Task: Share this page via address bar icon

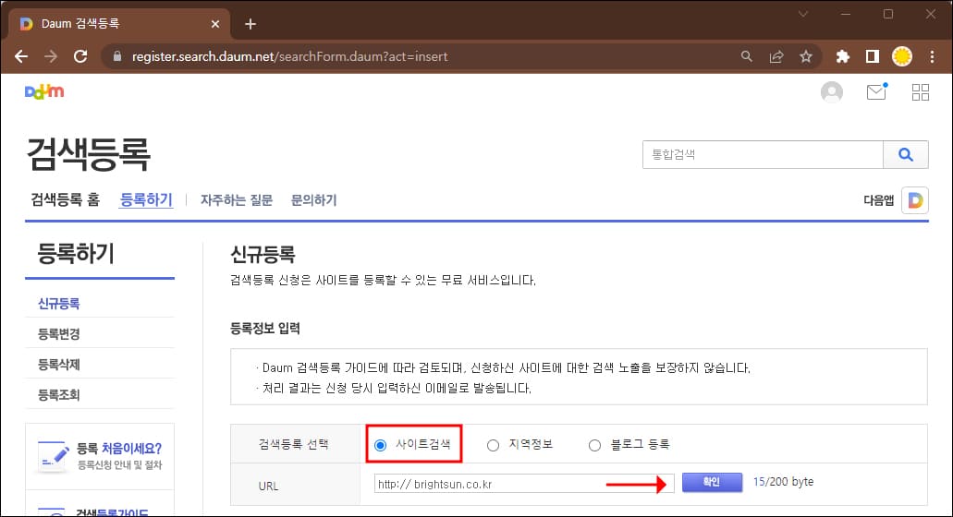Action: 776,56
